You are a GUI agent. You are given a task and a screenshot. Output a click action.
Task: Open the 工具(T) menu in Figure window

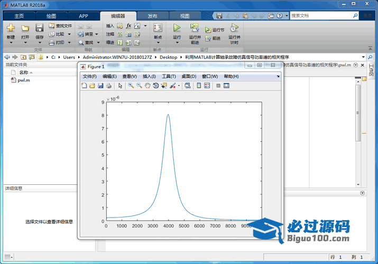point(169,77)
